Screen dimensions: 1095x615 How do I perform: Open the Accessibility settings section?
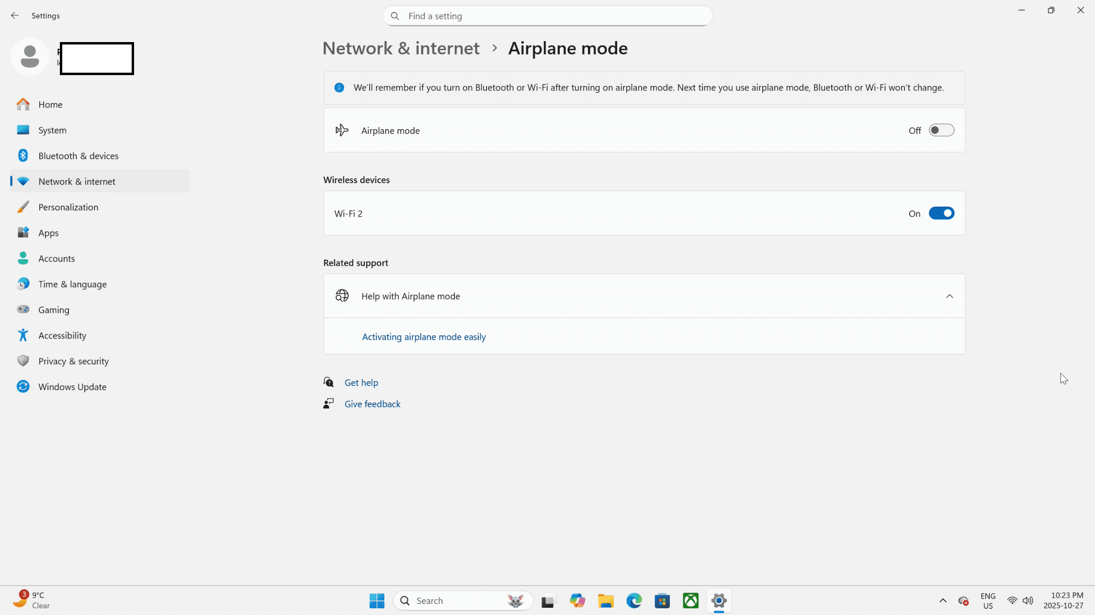tap(62, 335)
